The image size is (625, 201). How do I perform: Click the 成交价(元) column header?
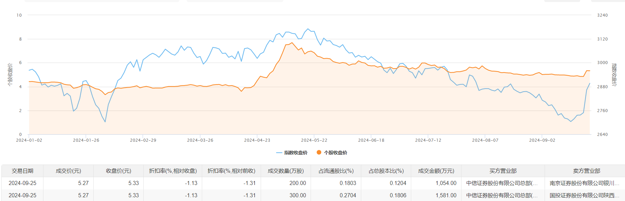point(68,171)
